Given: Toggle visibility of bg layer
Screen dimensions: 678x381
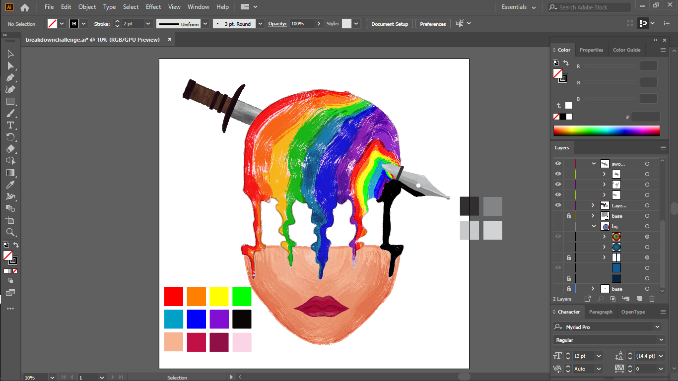Looking at the screenshot, I should [x=558, y=226].
